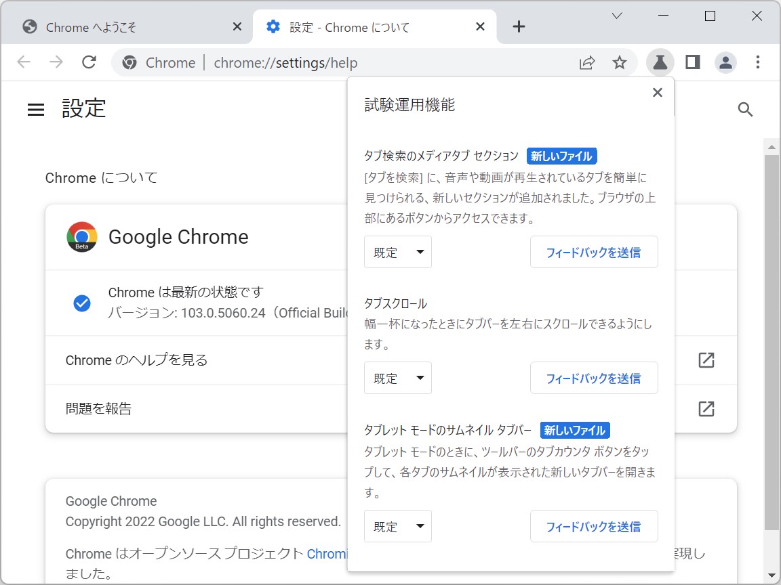
Task: Switch to the Chrome へようこそ tab
Action: click(x=122, y=26)
